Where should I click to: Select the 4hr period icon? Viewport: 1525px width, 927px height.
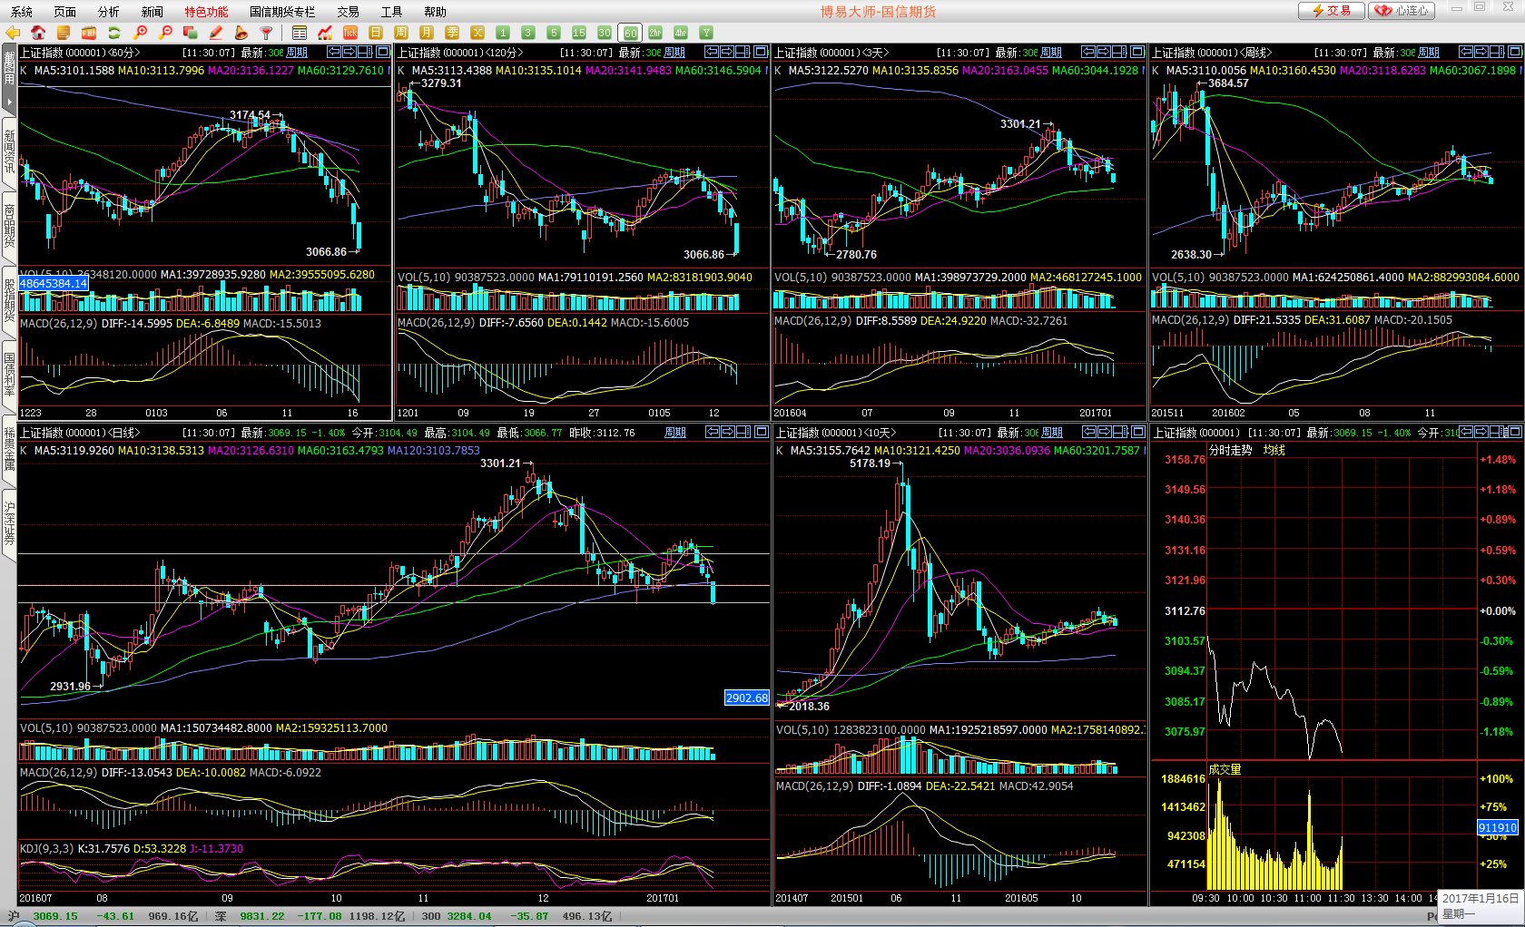(681, 33)
